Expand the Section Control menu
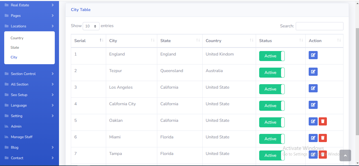The image size is (359, 166). click(29, 74)
